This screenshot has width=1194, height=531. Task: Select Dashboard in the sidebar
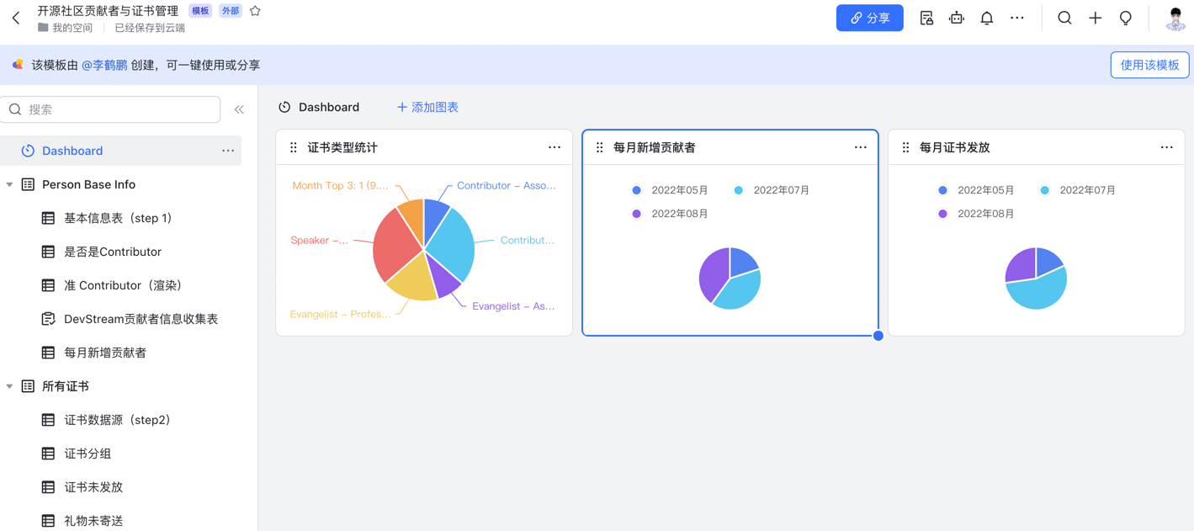tap(72, 151)
